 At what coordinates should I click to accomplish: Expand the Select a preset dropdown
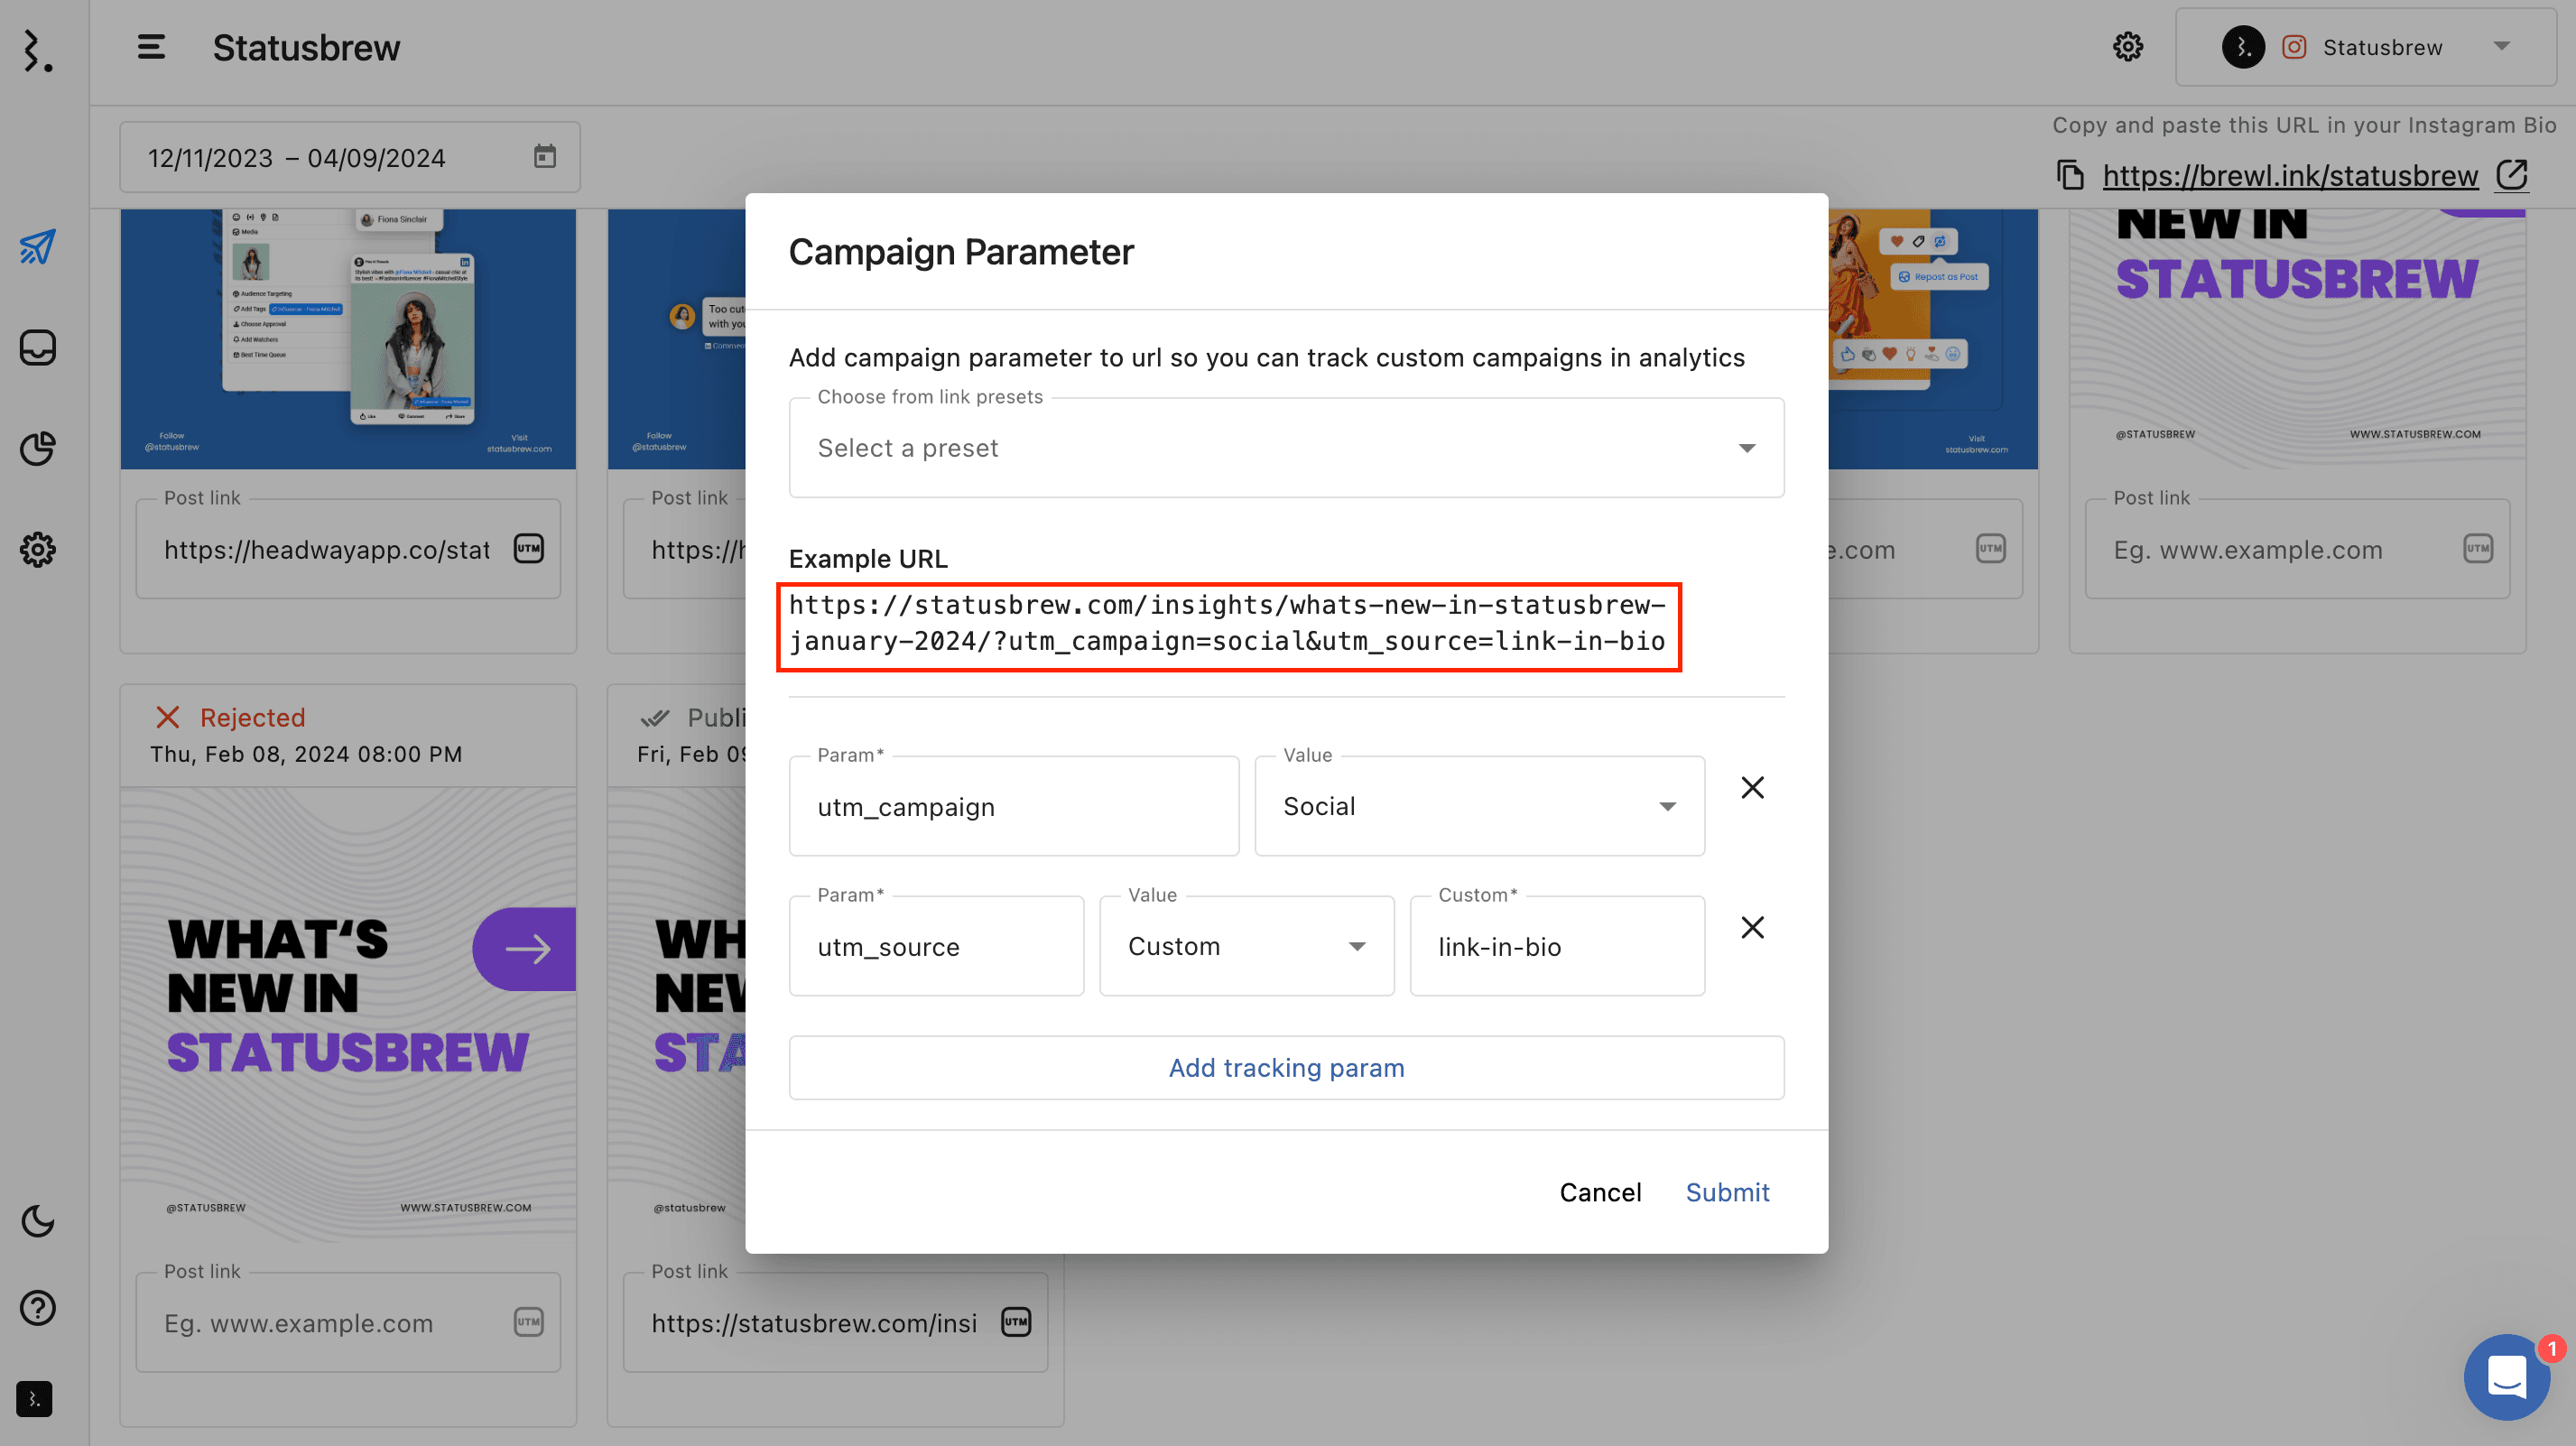(1286, 448)
